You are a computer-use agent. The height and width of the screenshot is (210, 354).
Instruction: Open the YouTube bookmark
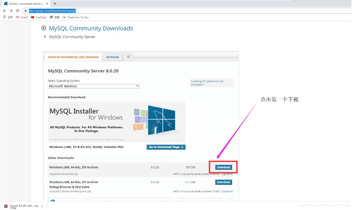click(x=39, y=17)
